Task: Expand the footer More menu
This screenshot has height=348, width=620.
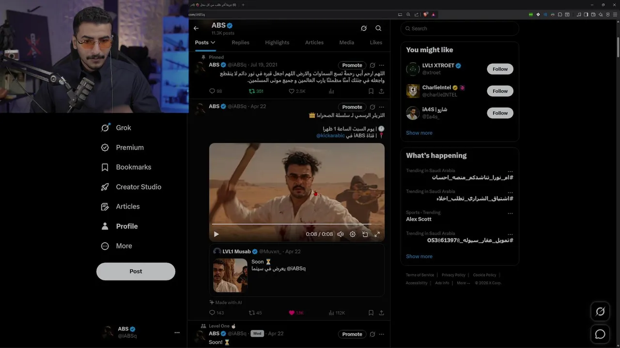Action: pos(463,283)
